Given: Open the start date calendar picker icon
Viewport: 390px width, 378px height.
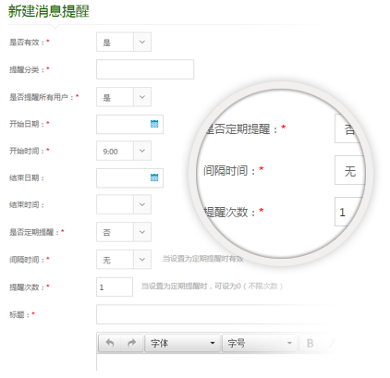Looking at the screenshot, I should (x=154, y=124).
